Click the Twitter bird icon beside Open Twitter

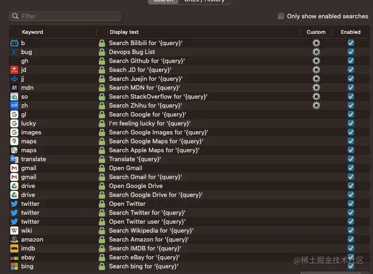click(x=14, y=204)
